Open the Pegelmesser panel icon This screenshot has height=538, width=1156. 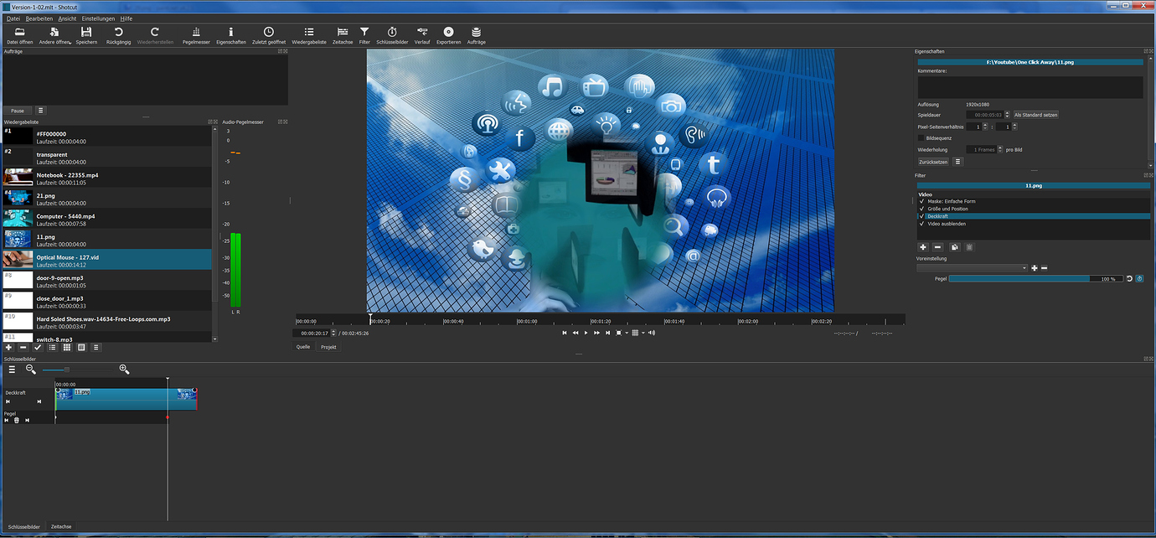coord(196,35)
